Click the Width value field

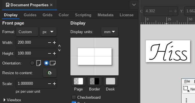31,43
